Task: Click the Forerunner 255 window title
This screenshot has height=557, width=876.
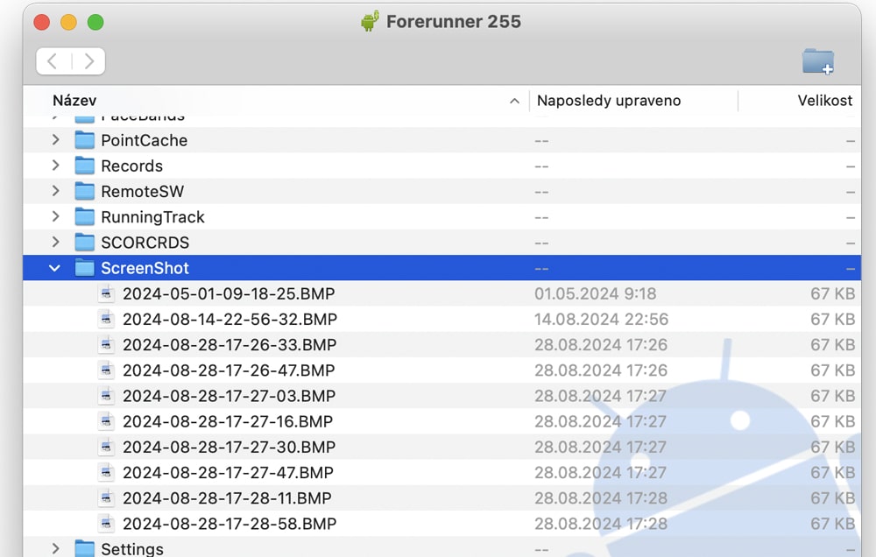Action: 454,22
